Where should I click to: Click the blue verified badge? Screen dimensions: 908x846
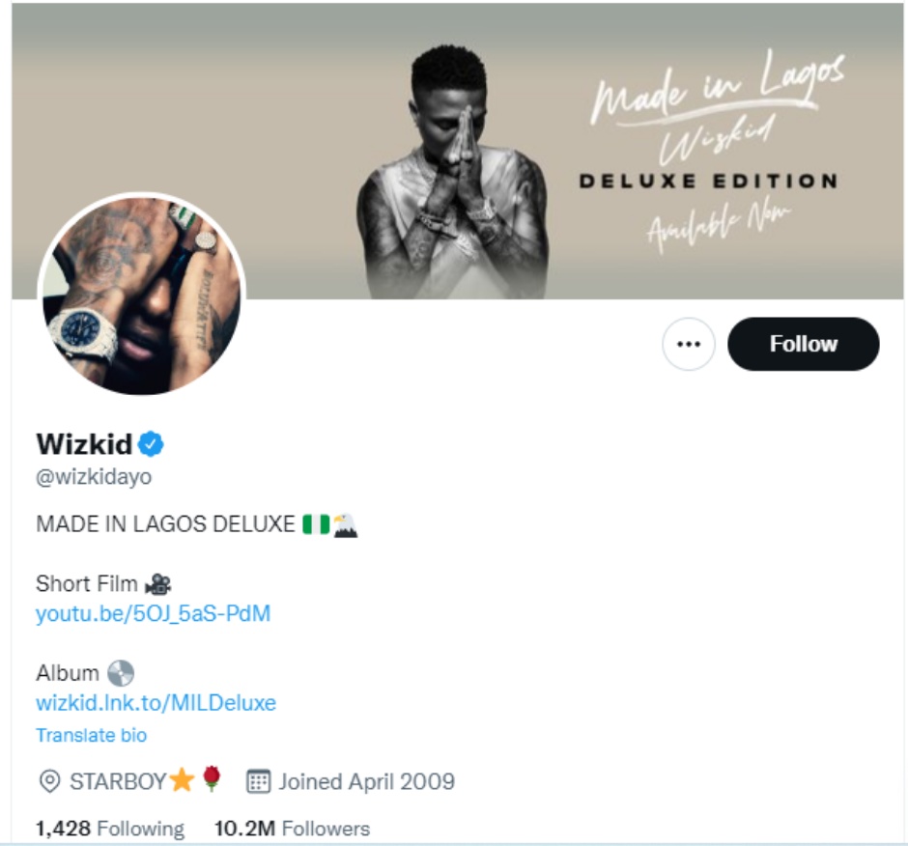151,444
